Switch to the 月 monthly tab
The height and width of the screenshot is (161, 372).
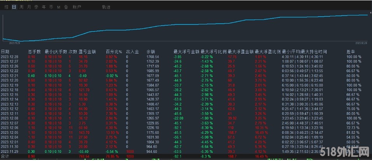tap(29, 7)
